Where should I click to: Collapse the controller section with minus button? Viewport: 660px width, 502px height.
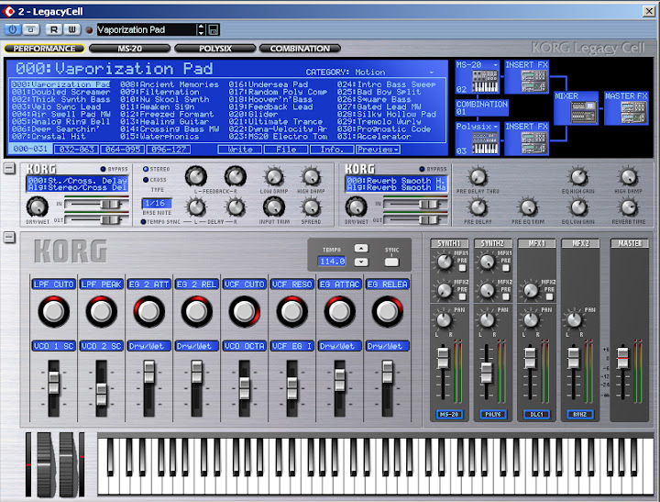(x=9, y=238)
